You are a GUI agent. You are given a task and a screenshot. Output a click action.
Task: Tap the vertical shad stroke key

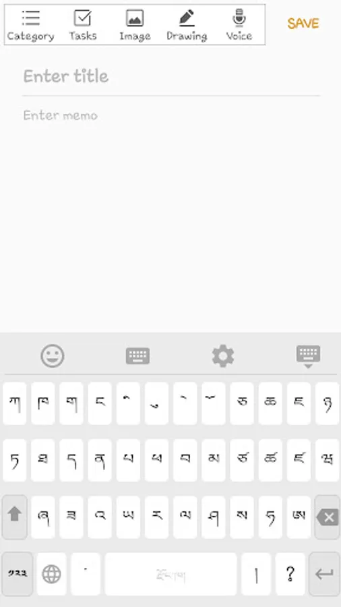pos(256,574)
